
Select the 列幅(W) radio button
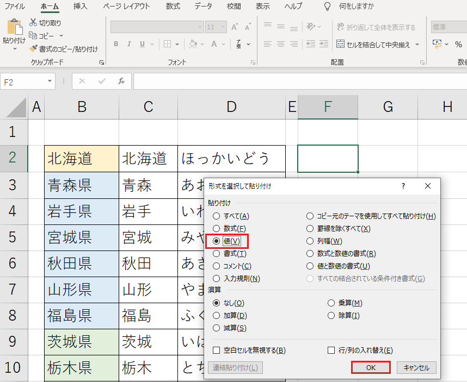310,241
